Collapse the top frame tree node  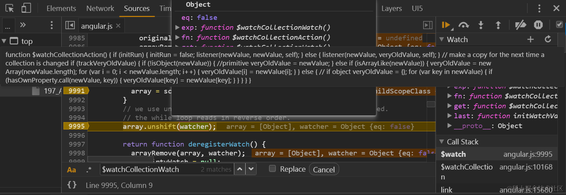click(x=4, y=41)
